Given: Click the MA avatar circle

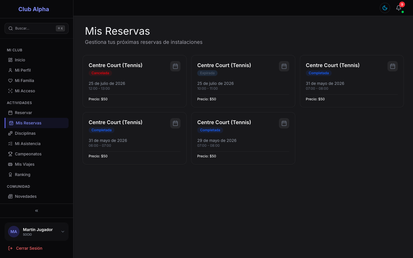Looking at the screenshot, I should tap(14, 232).
